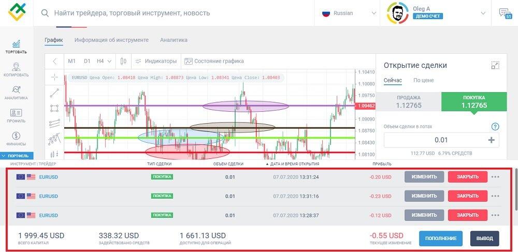This screenshot has height=252, width=518.
Task: Select the parallel channel tool
Action: point(54,123)
